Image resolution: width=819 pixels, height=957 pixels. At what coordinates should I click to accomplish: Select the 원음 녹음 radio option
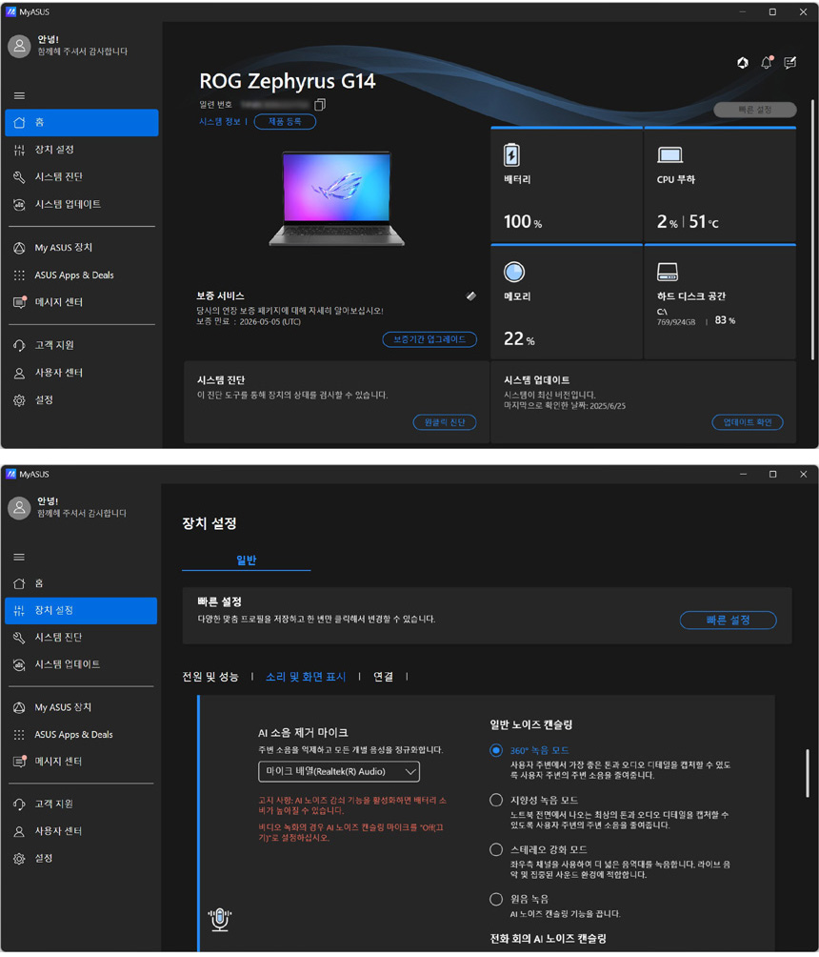(496, 899)
